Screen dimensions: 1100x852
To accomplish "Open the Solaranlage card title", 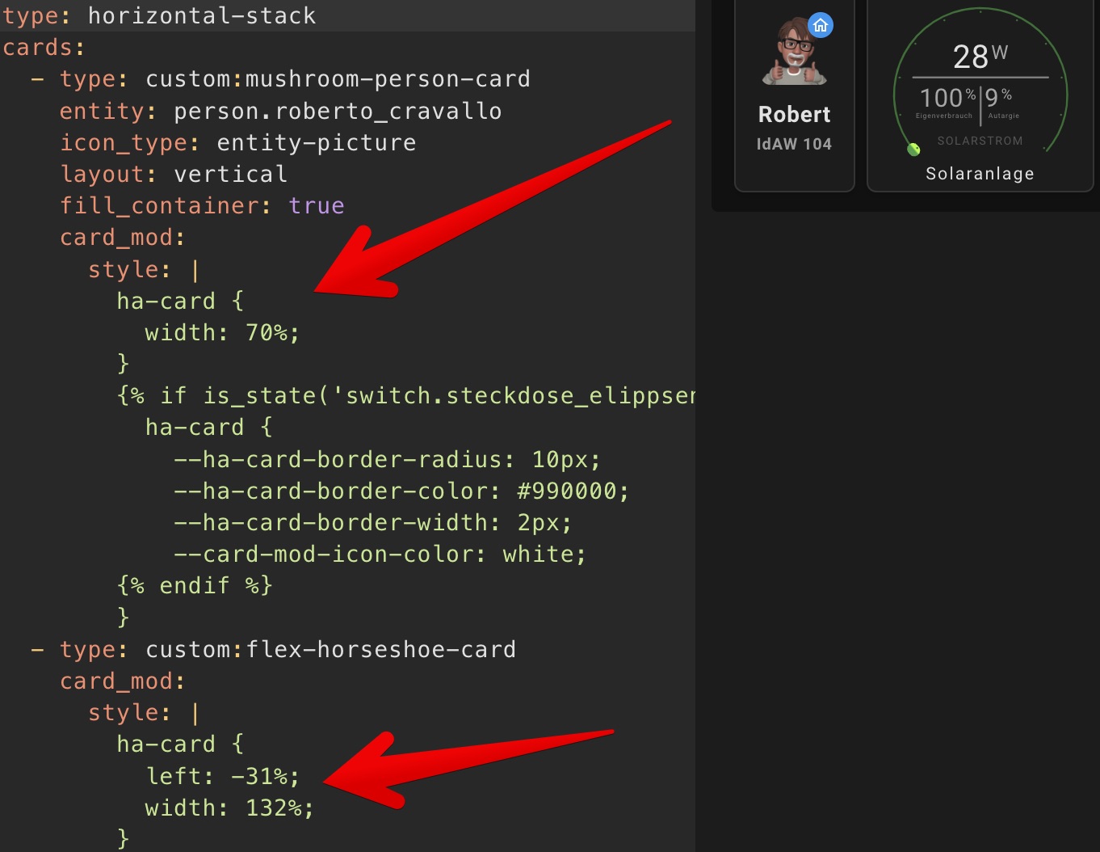I will pyautogui.click(x=980, y=174).
